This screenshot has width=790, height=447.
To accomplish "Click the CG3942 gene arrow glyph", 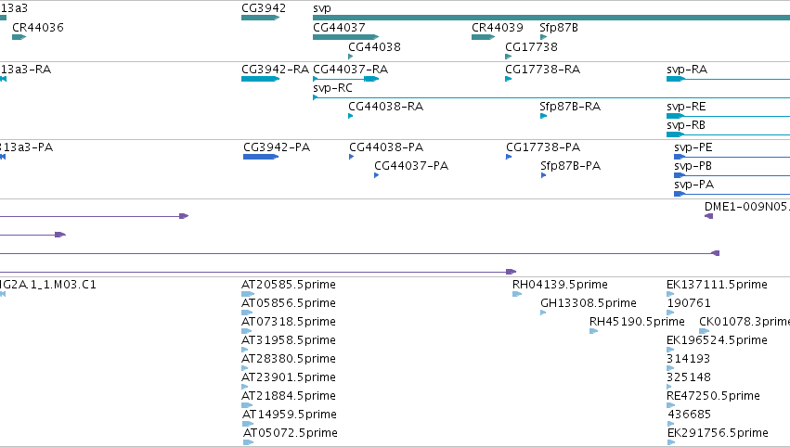I will tap(260, 18).
